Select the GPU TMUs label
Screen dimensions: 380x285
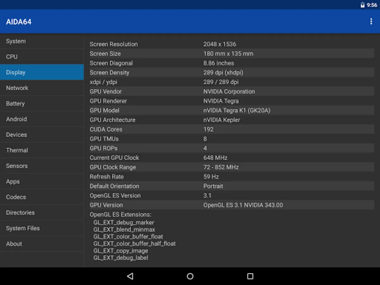pyautogui.click(x=104, y=139)
